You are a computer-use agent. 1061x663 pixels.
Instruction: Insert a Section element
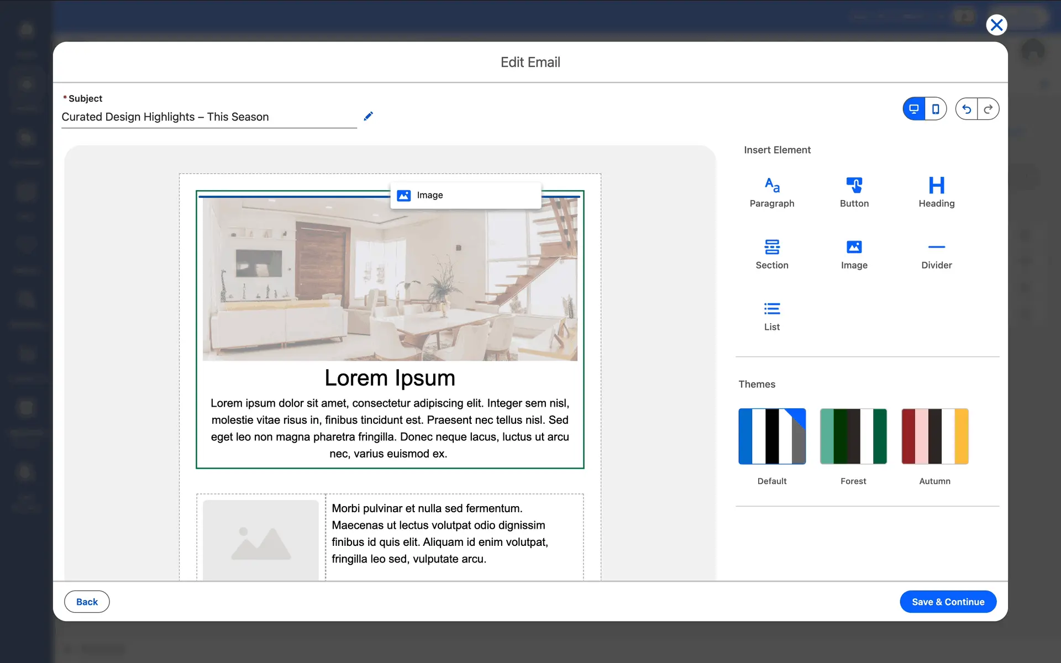click(771, 254)
